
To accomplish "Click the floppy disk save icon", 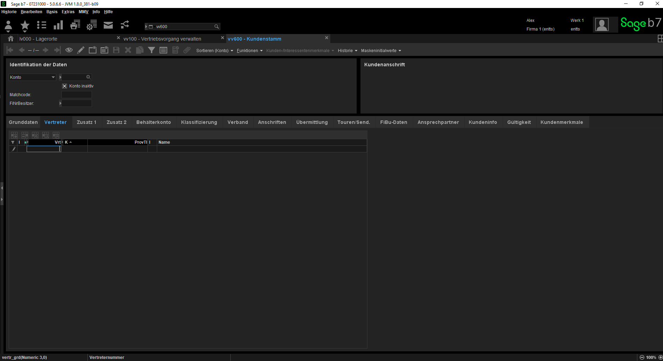I will [x=116, y=50].
